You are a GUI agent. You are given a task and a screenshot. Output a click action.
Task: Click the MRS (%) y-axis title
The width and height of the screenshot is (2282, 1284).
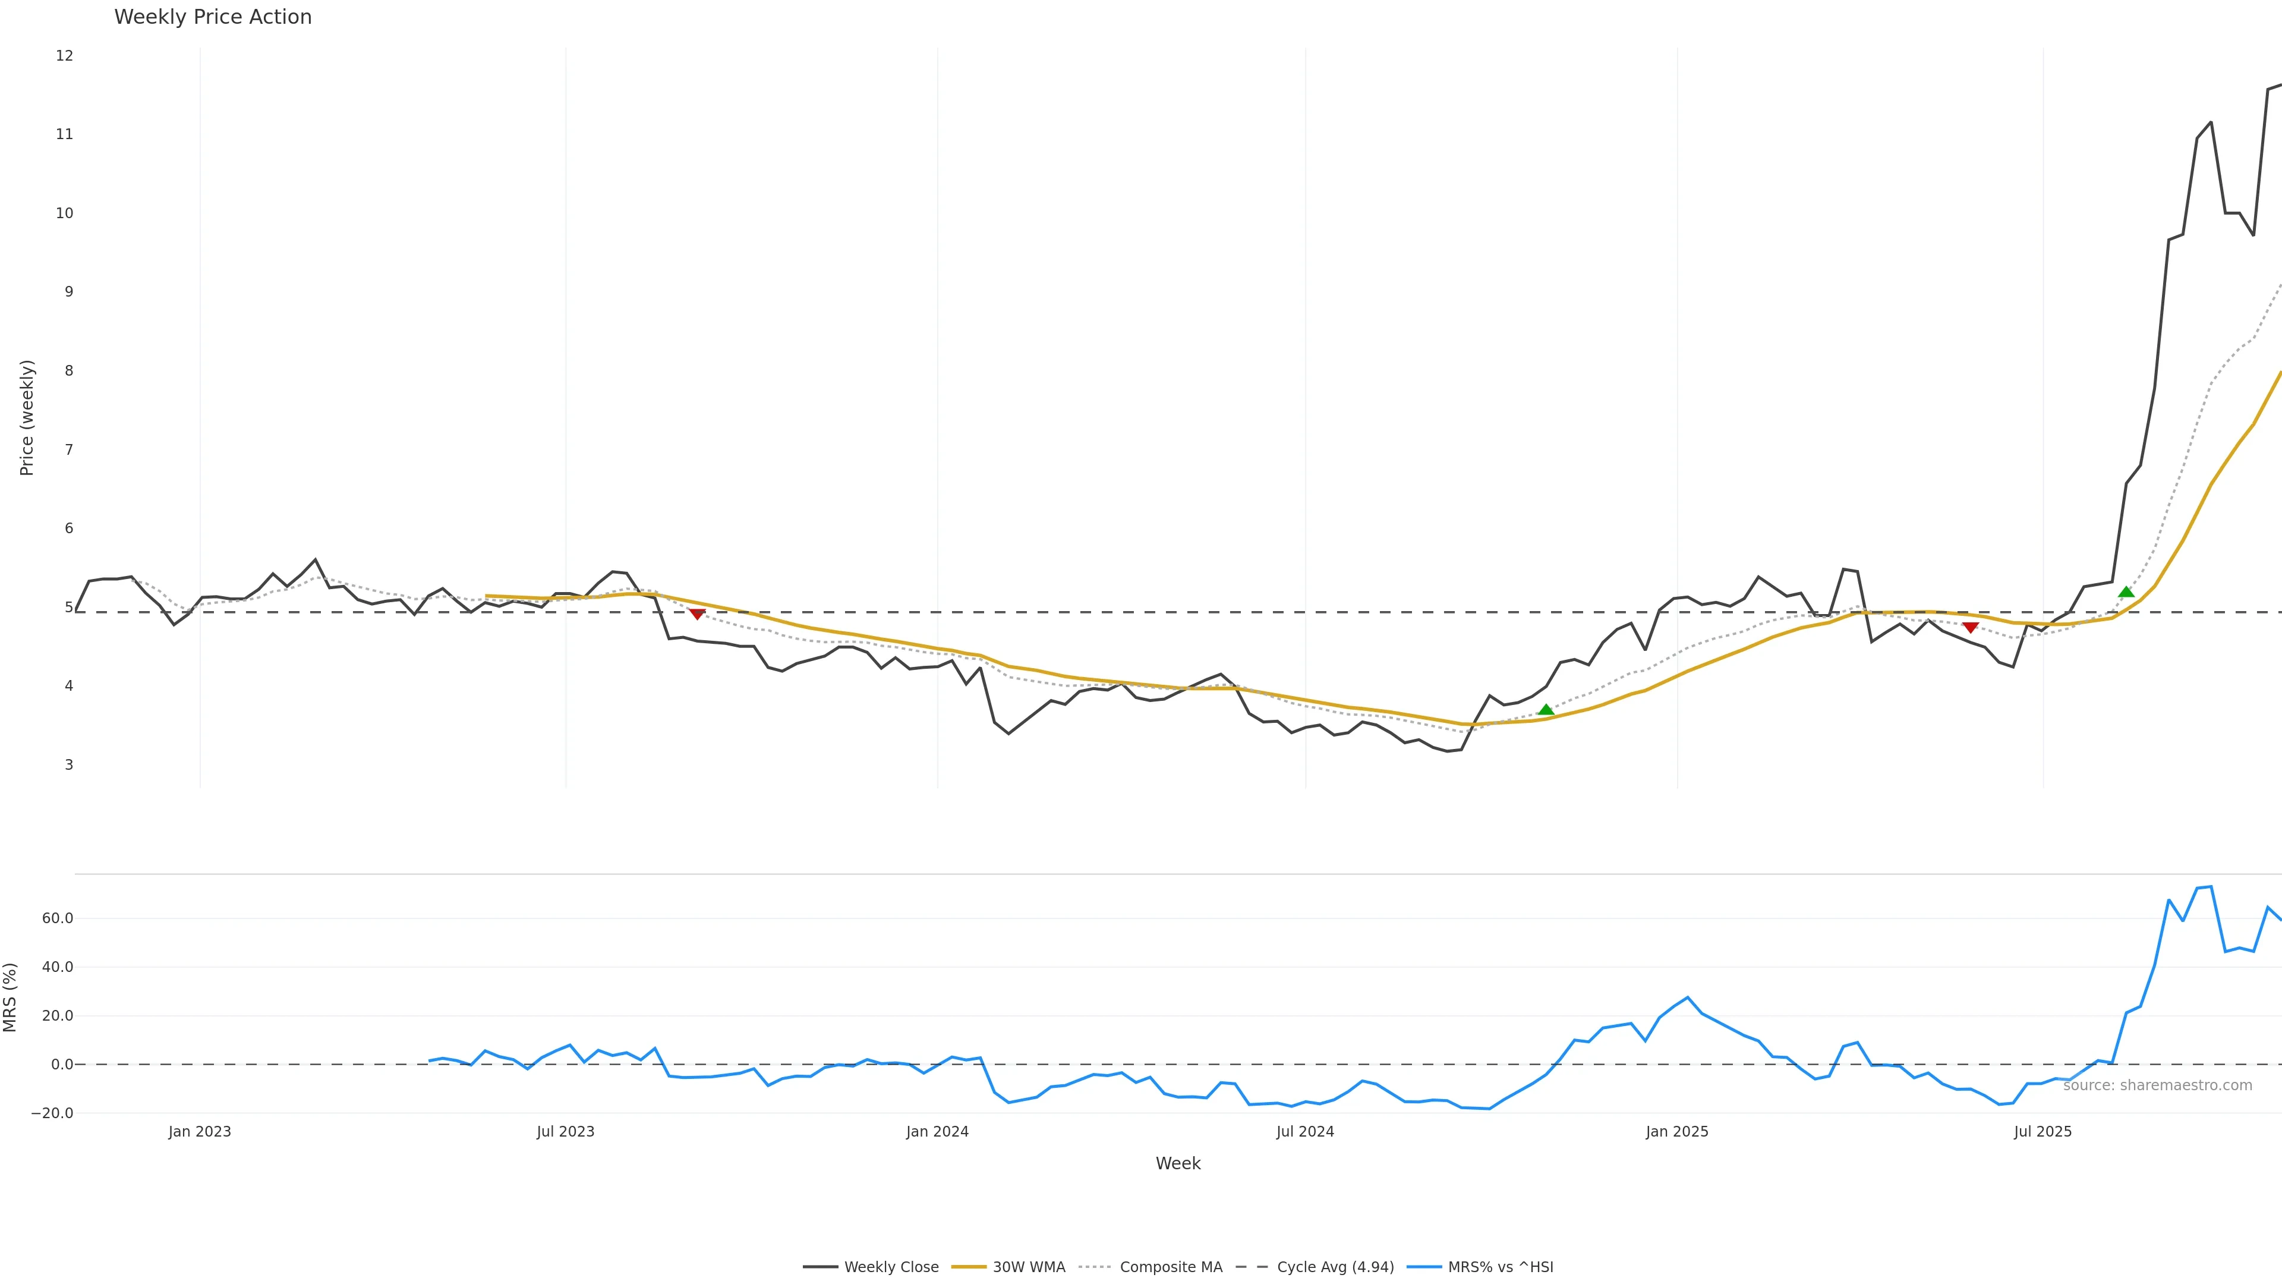point(11,997)
